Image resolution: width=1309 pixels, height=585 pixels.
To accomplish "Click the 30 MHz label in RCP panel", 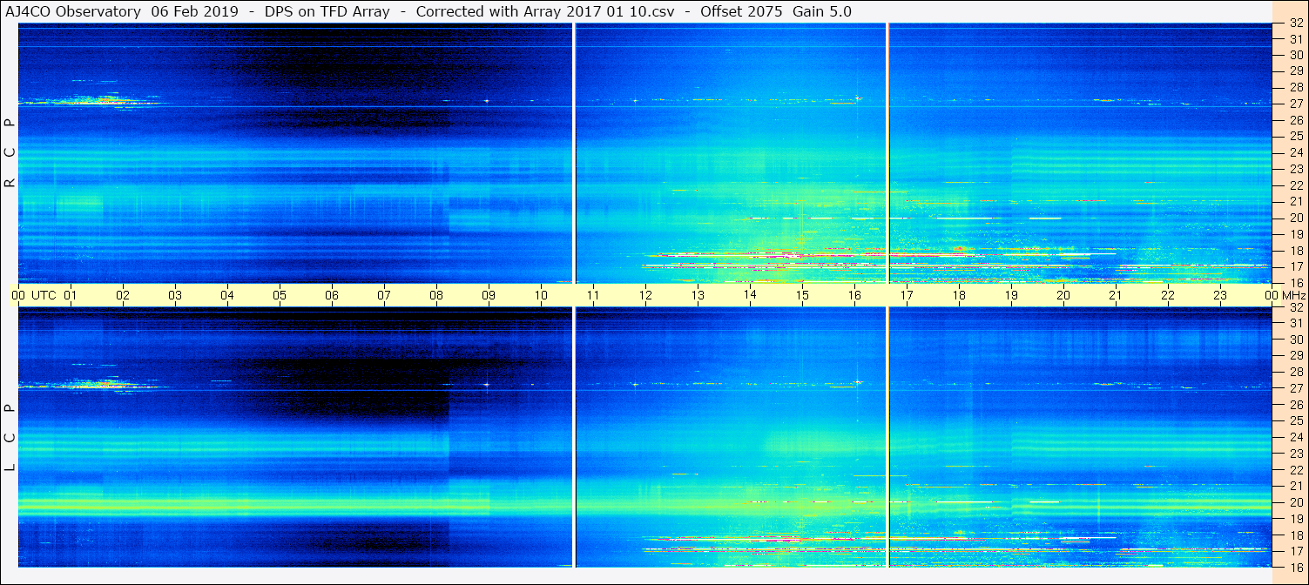I will [x=1295, y=54].
